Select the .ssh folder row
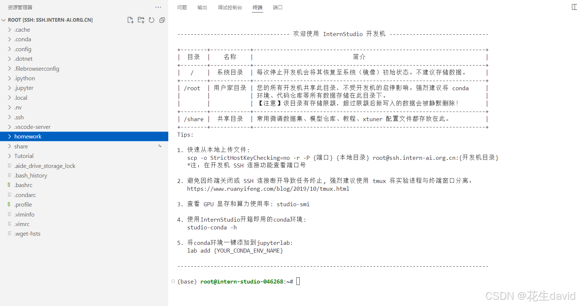This screenshot has height=306, width=577. [x=84, y=117]
